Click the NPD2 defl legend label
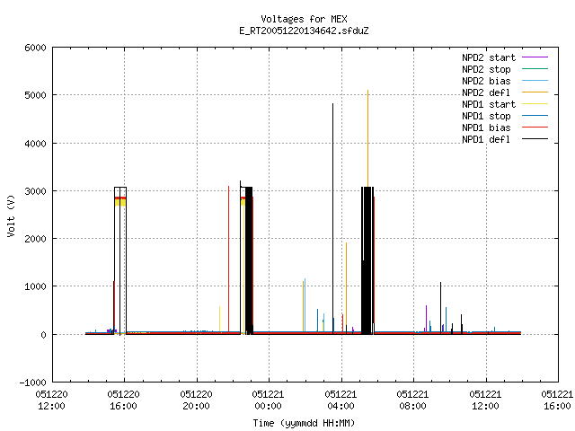Image resolution: width=575 pixels, height=431 pixels. pyautogui.click(x=486, y=92)
